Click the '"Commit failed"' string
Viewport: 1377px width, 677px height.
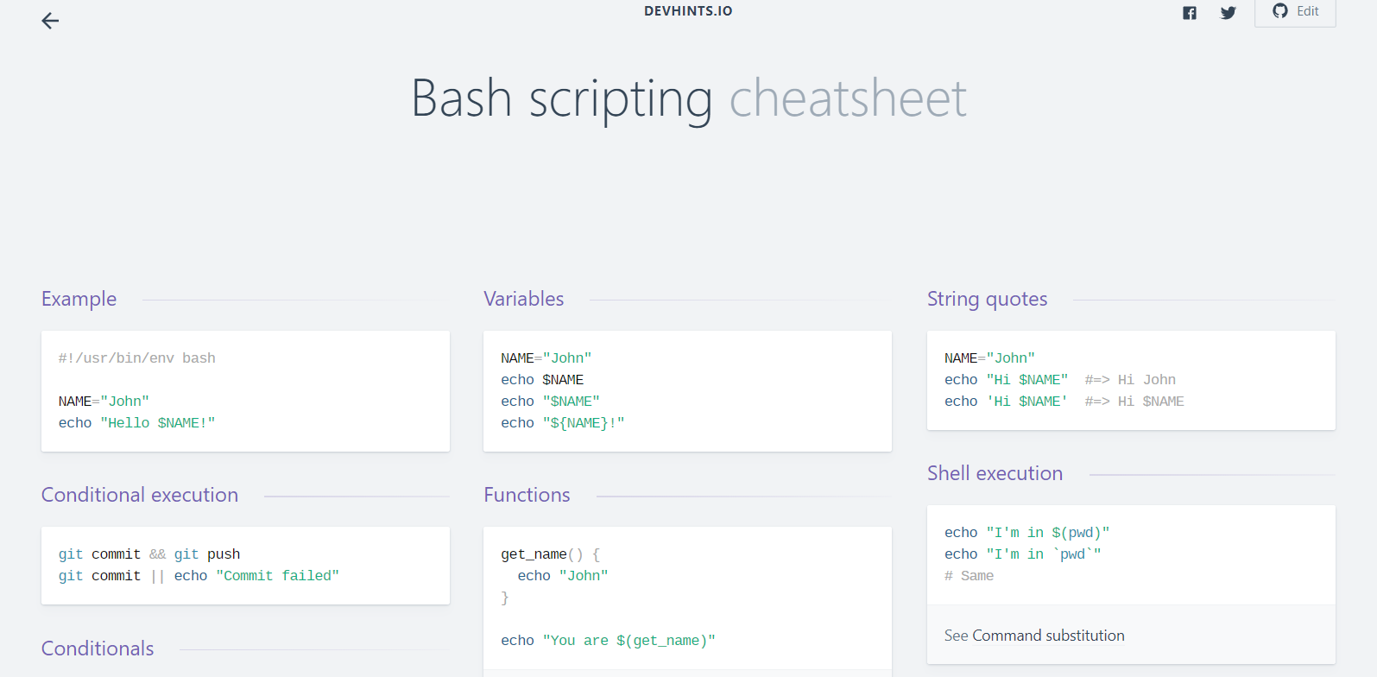tap(277, 576)
